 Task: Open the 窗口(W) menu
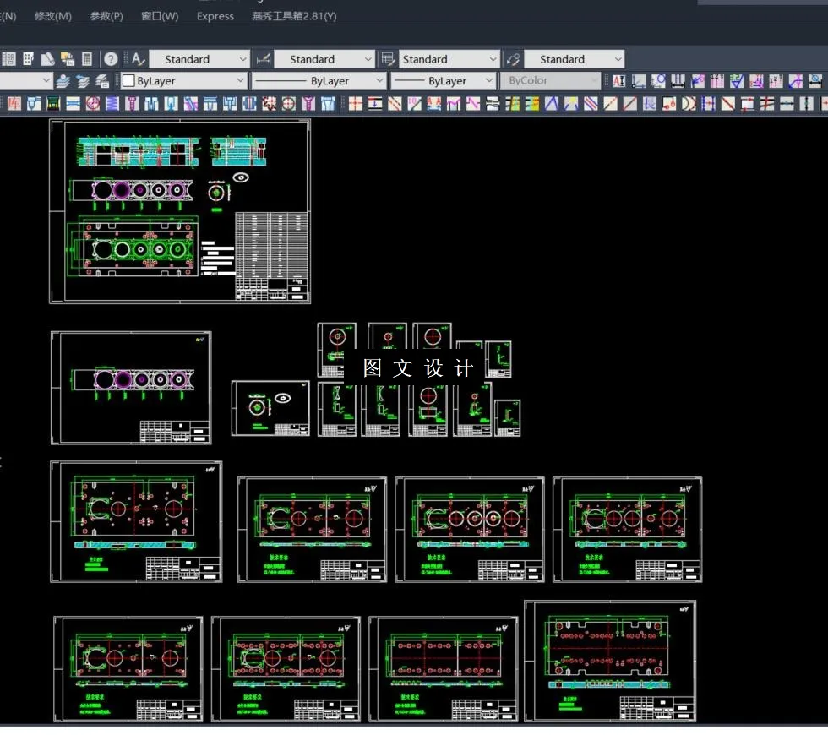(160, 16)
